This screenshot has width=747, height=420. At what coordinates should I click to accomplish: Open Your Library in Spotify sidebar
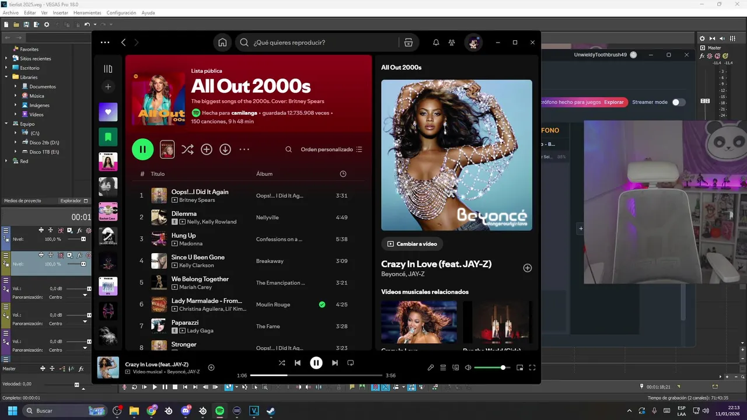[x=108, y=69]
